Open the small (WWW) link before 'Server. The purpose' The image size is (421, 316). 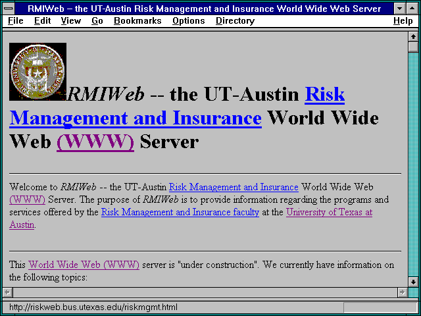27,199
